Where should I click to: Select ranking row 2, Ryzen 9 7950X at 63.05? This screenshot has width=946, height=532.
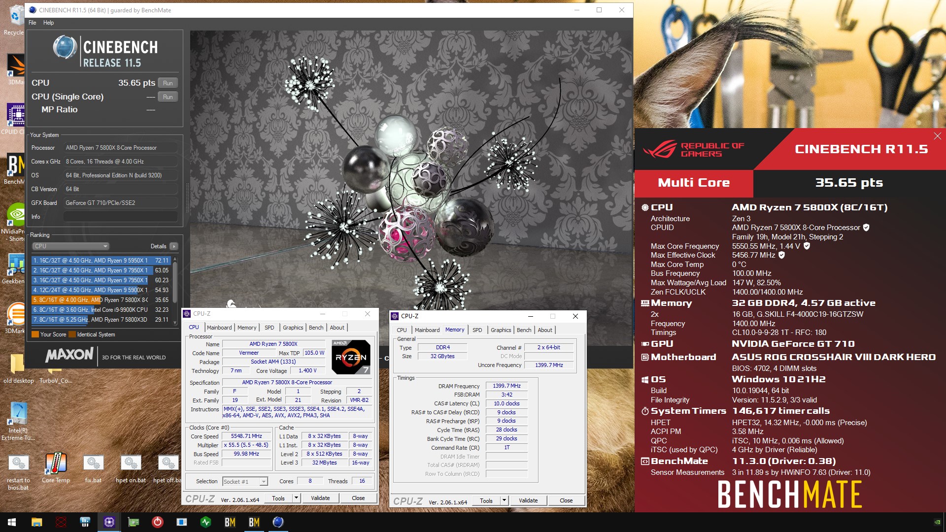[101, 270]
